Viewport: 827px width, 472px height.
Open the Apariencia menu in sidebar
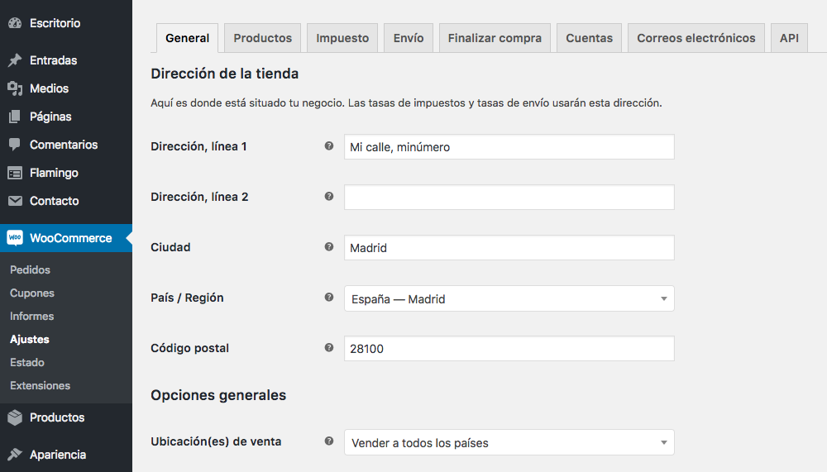(x=58, y=454)
